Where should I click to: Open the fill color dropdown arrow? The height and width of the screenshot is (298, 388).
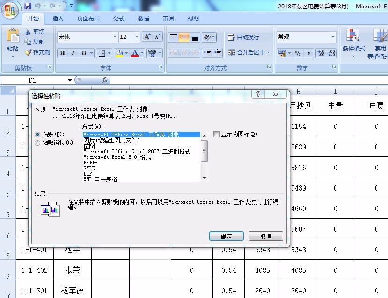pos(126,53)
